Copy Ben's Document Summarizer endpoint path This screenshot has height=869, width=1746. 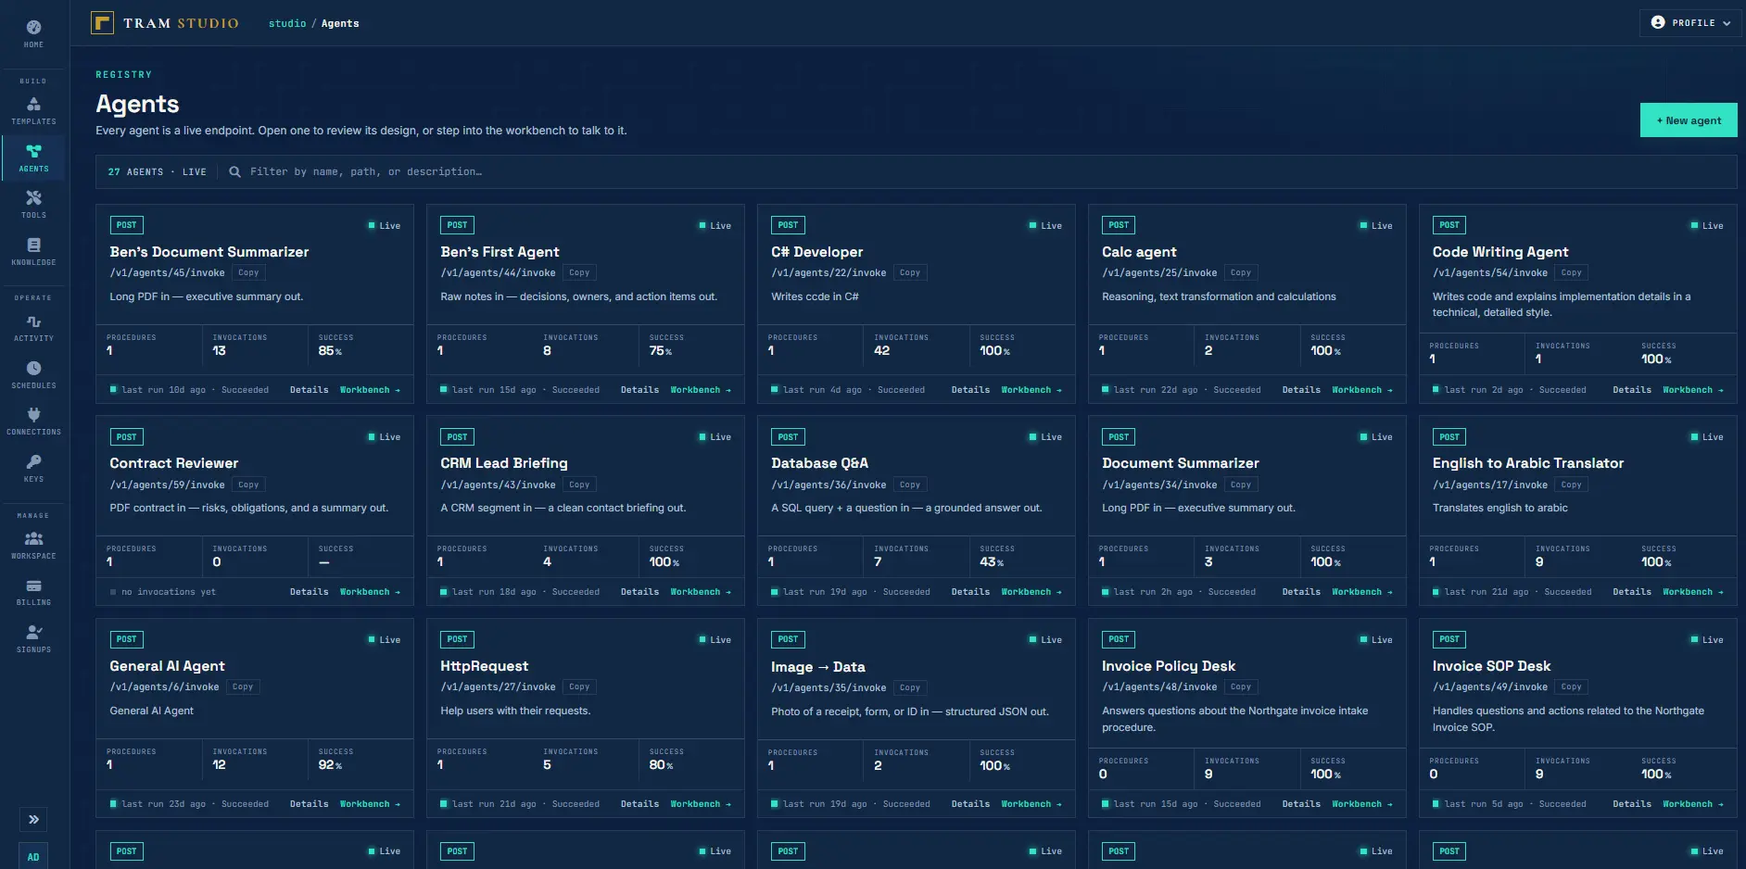point(248,272)
